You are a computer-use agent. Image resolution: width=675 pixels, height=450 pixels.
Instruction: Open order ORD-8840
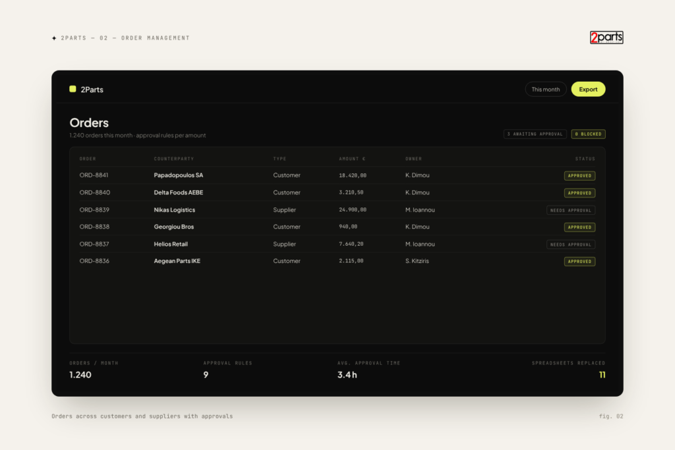[95, 192]
